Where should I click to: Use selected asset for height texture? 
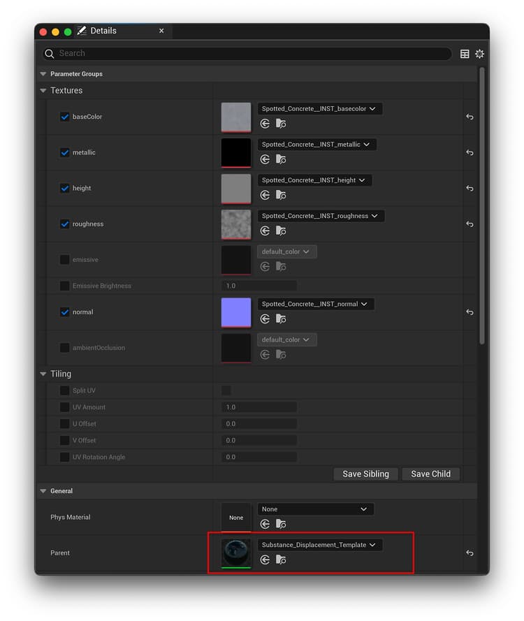coord(265,195)
